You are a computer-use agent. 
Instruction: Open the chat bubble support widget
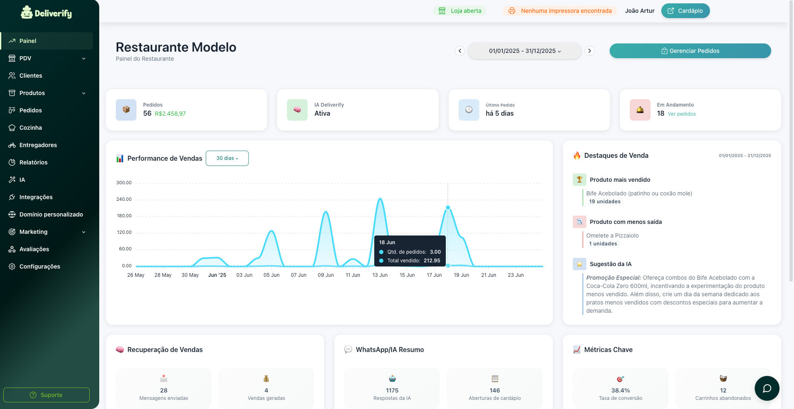[767, 388]
